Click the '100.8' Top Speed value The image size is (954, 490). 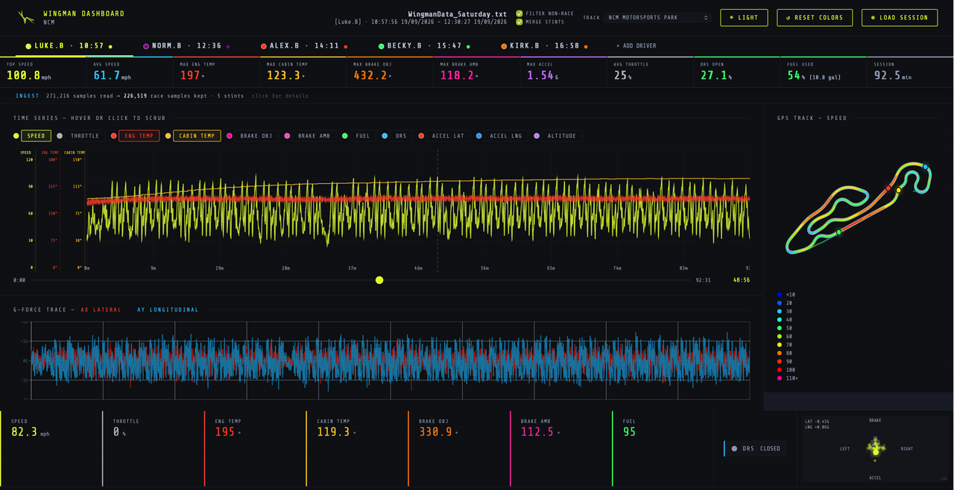tap(23, 75)
